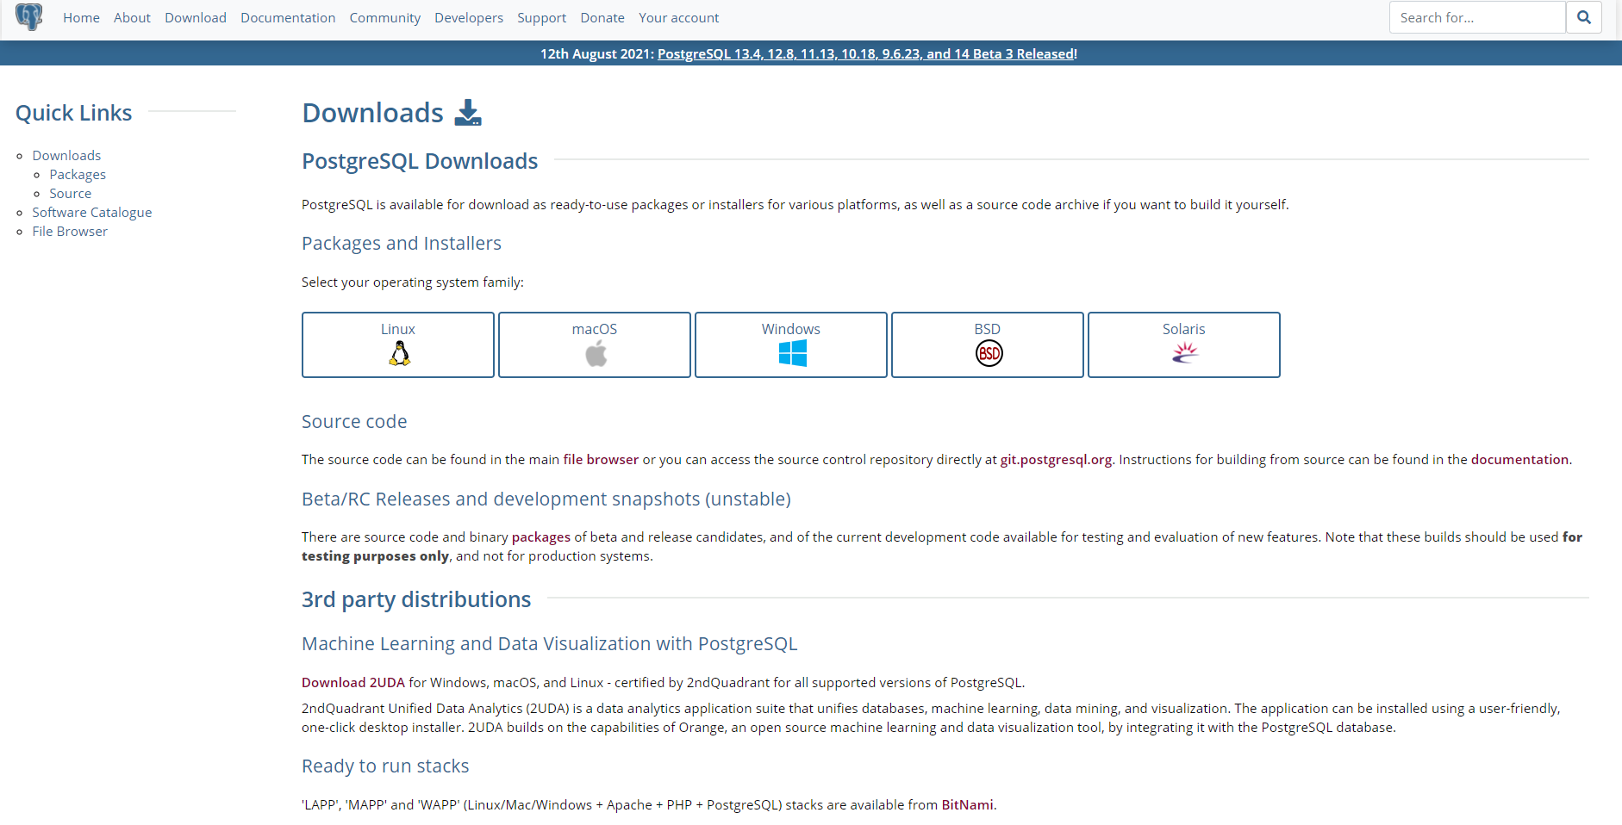Open Your account nav item
Image resolution: width=1622 pixels, height=825 pixels.
tap(678, 18)
